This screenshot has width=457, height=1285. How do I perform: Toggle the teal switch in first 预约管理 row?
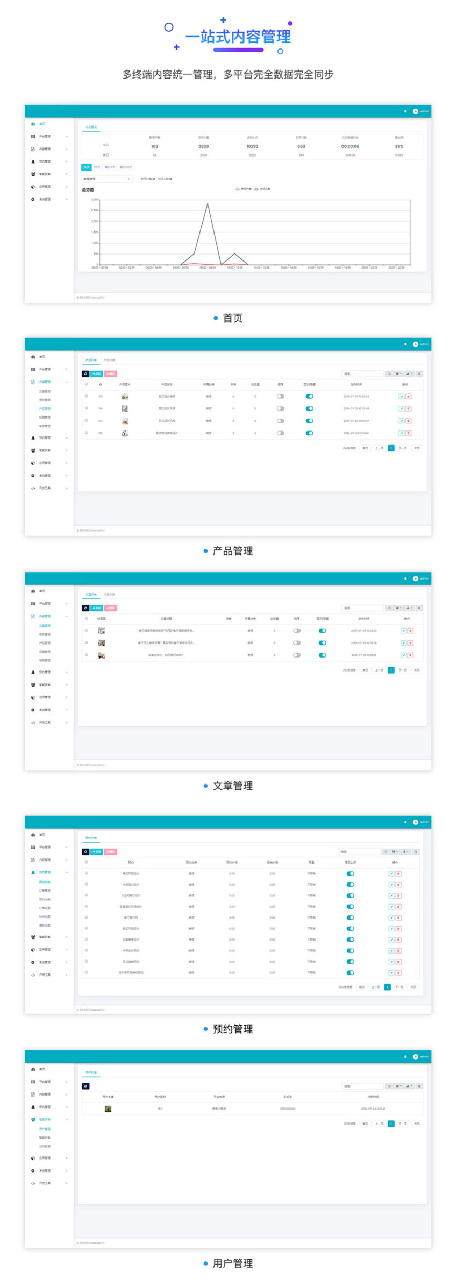[x=350, y=874]
